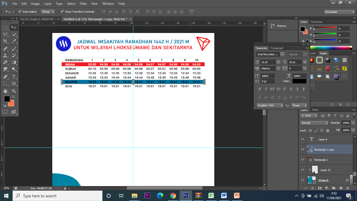Create a new group folder in Layers
Screen dimensions: 357x201
[x=334, y=188]
